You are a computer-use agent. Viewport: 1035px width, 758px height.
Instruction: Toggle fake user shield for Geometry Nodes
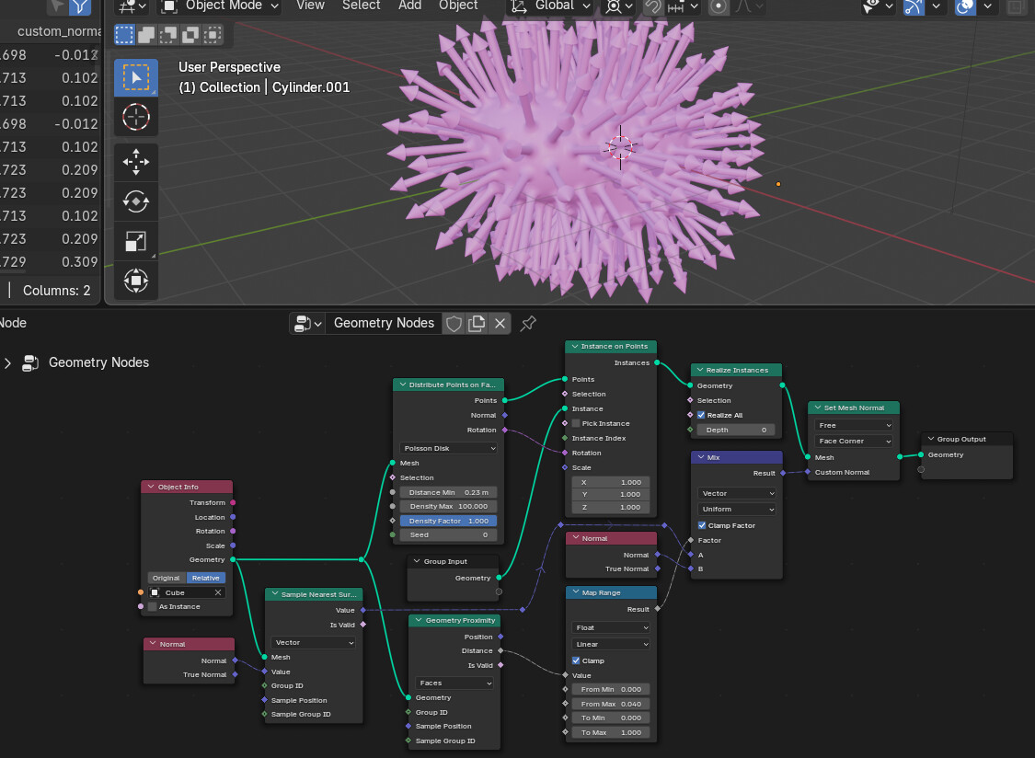[454, 324]
